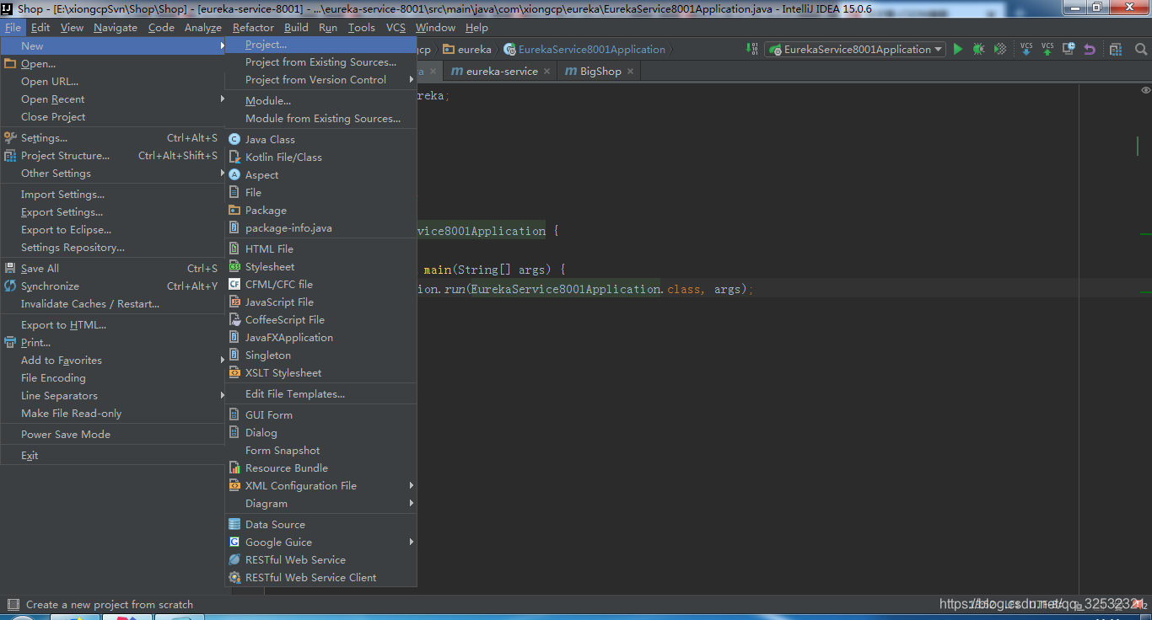Image resolution: width=1152 pixels, height=620 pixels.
Task: Switch to BigShop editor tab
Action: (600, 72)
